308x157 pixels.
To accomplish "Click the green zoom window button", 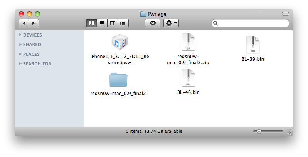I will (x=37, y=14).
